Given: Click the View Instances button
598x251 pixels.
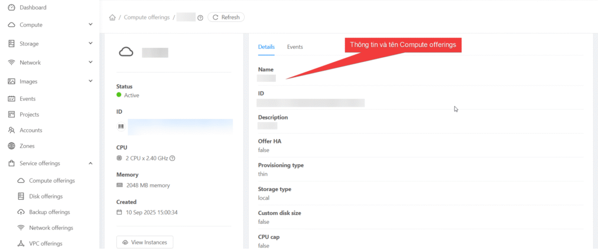Looking at the screenshot, I should click(x=145, y=242).
